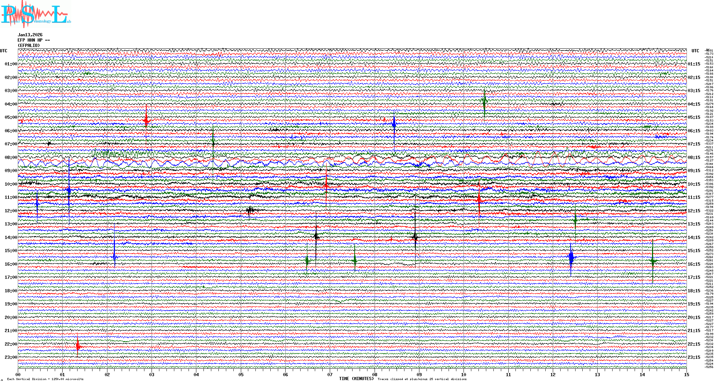Click the right UTC axis label
The image size is (715, 384).
(695, 51)
